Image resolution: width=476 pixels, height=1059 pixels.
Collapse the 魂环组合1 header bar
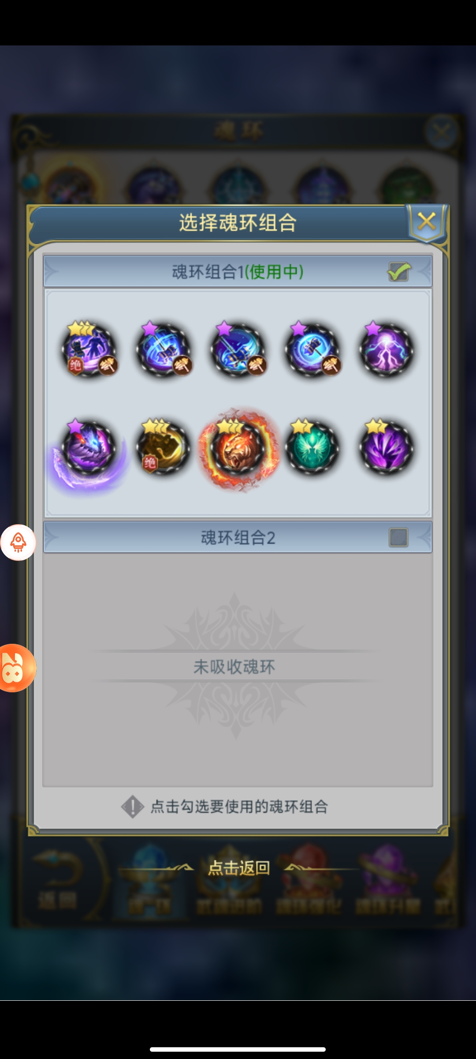coord(238,271)
